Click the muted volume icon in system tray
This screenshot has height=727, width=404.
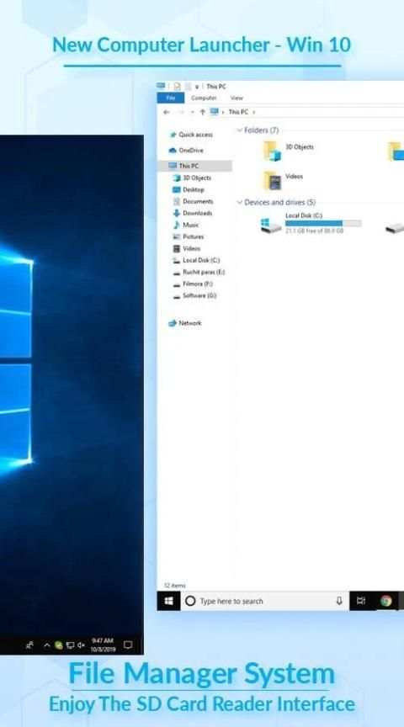(x=81, y=645)
